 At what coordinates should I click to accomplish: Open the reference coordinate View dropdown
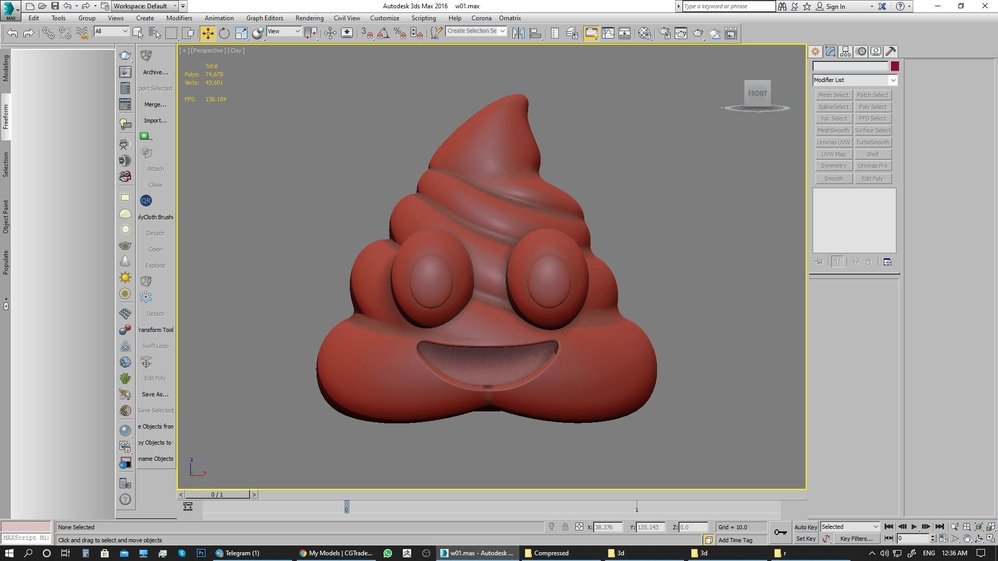pyautogui.click(x=283, y=32)
